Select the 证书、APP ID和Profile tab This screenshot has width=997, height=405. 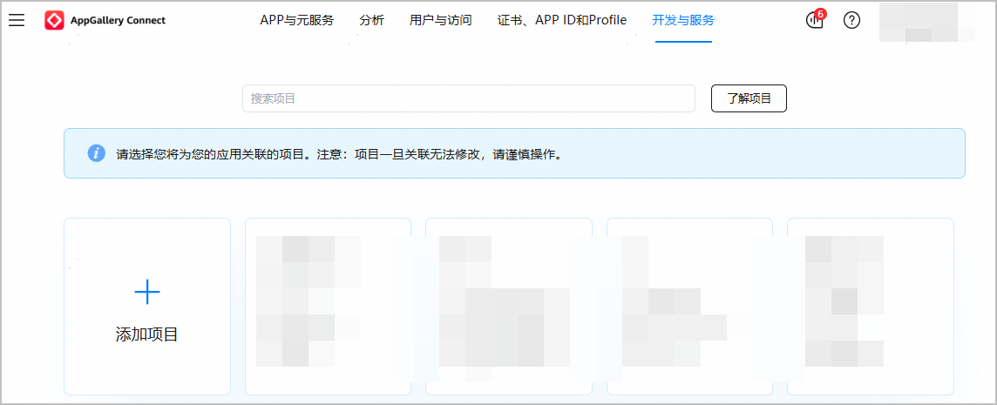[561, 20]
